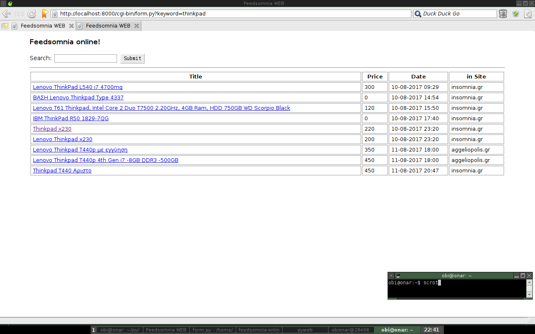
Task: Close the first Feedsomnia WEB tab
Action: pos(71,26)
